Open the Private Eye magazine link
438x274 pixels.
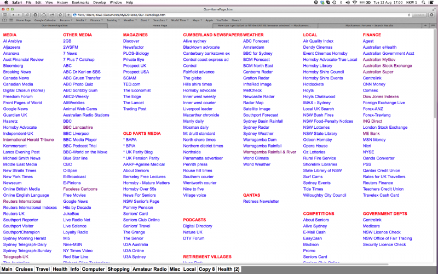coord(134,60)
